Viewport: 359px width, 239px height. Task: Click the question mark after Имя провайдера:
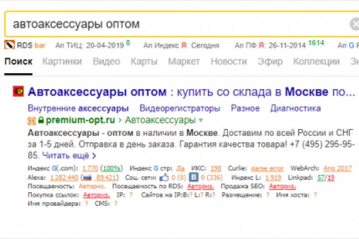[86, 203]
